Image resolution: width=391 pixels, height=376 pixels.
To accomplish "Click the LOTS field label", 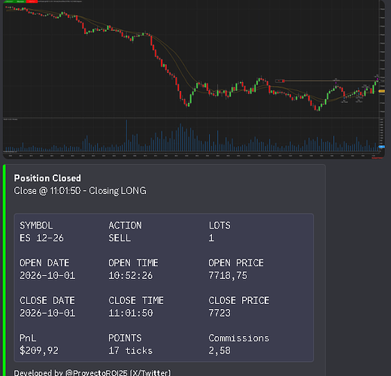I will coord(220,226).
